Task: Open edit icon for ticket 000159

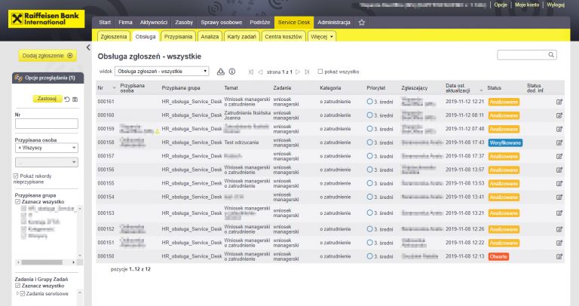Action: tap(559, 129)
